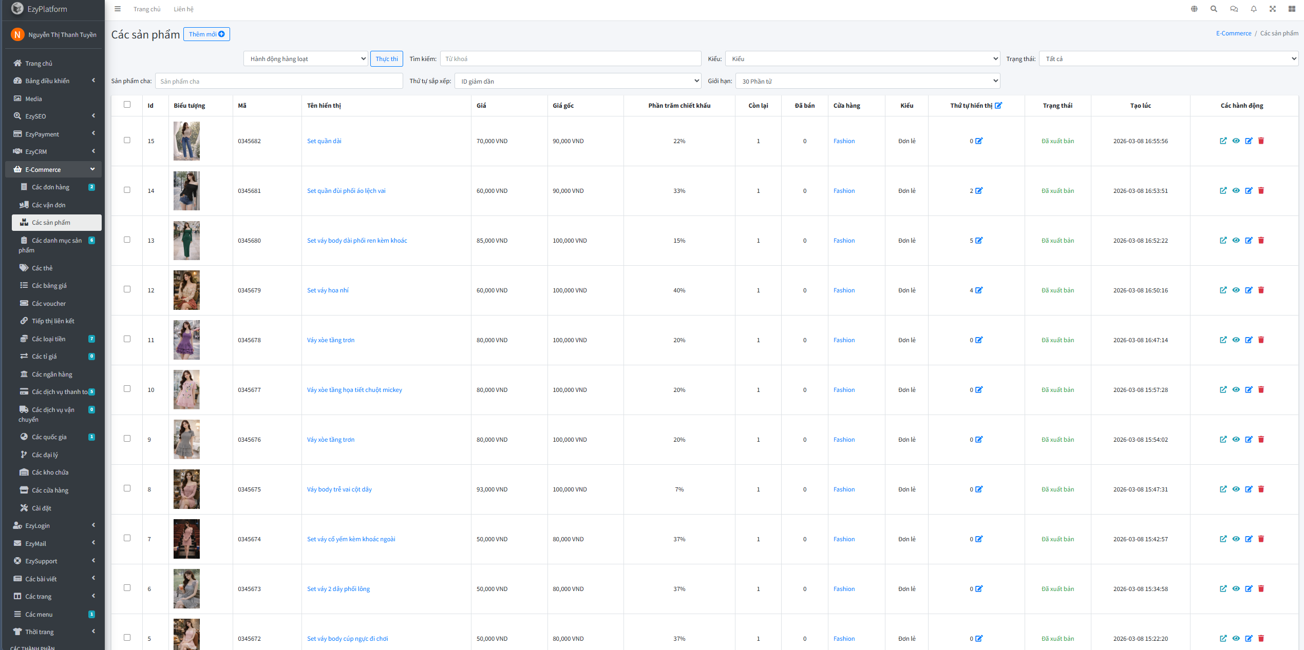1304x650 pixels.
Task: Click the Từ khoá search input field
Action: [570, 59]
